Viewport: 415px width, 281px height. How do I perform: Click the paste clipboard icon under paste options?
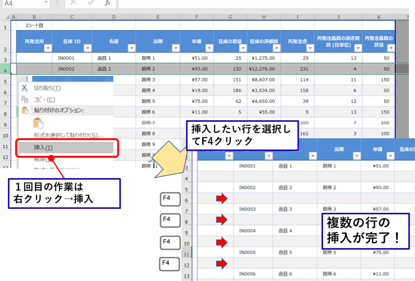tap(38, 123)
